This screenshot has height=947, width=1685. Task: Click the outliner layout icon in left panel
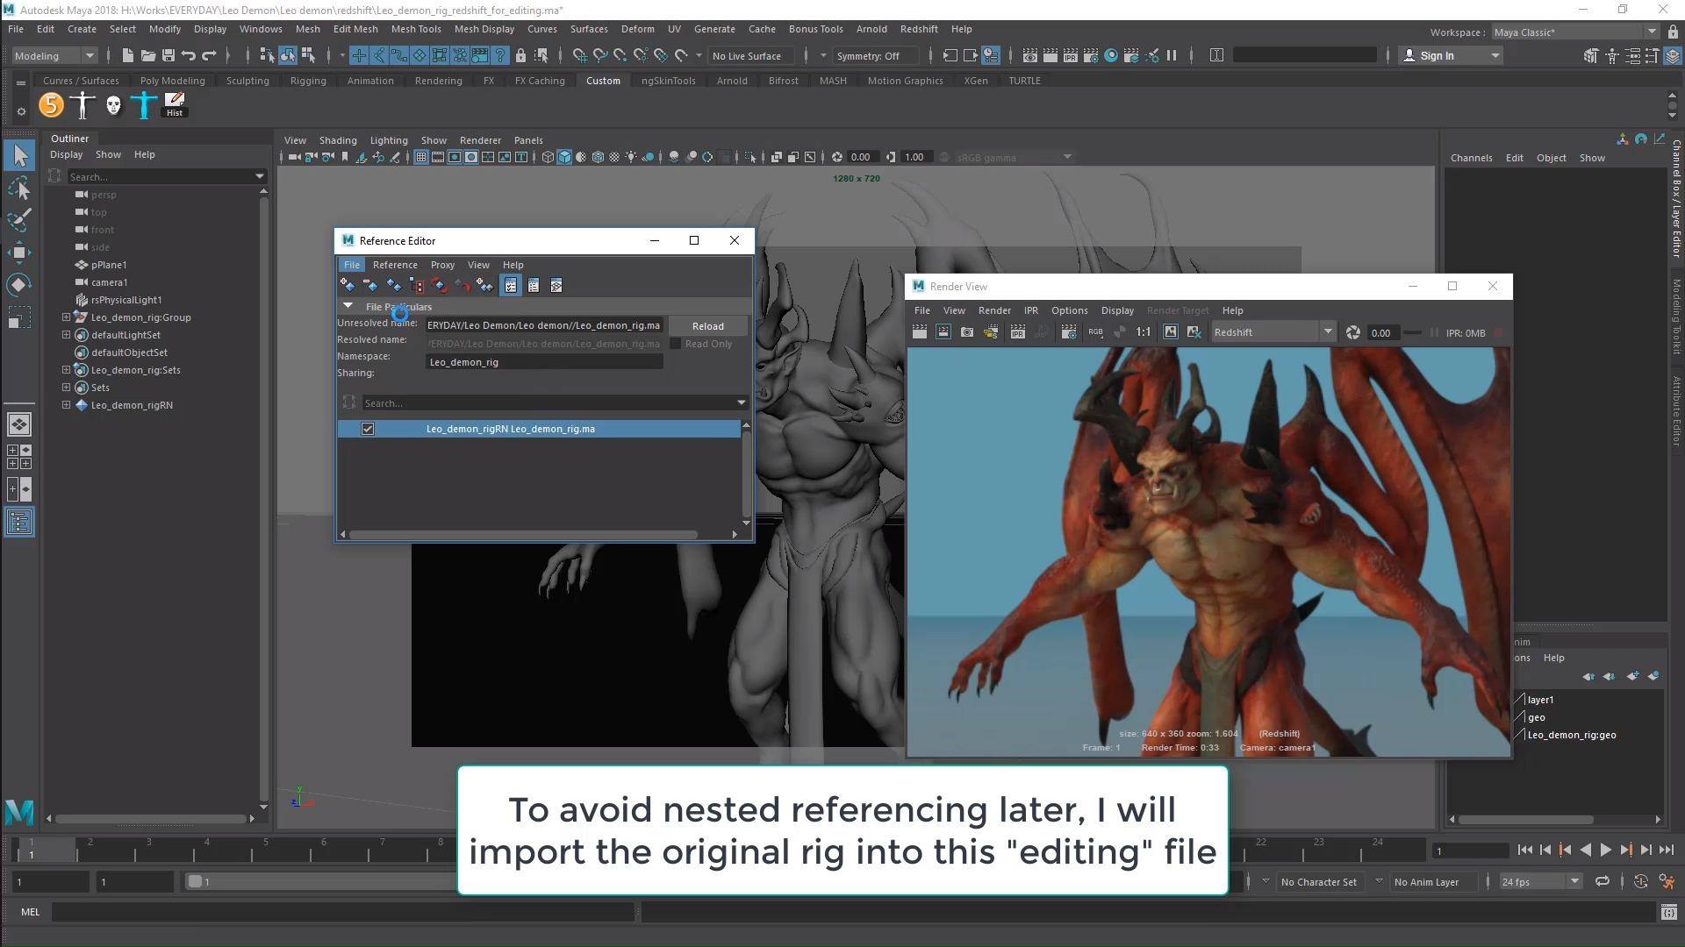[x=19, y=523]
